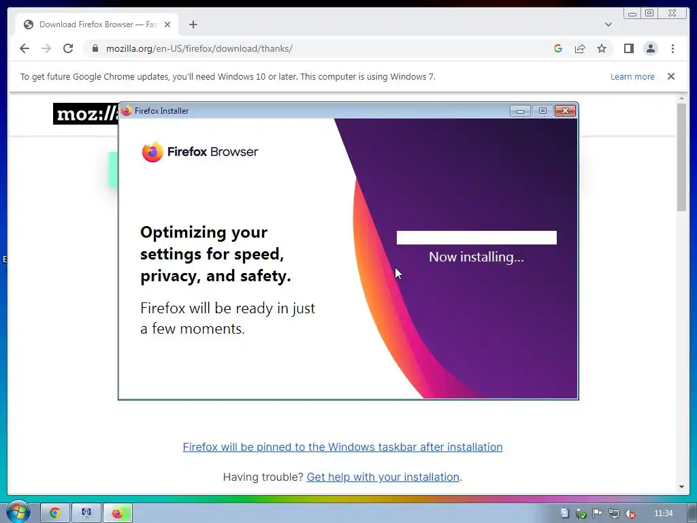
Task: Maximize the Firefox Installer window
Action: (542, 111)
